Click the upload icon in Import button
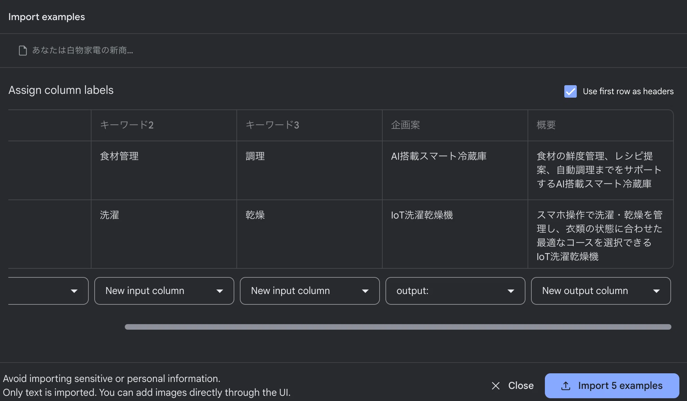Screen dimensions: 687x401 [566, 386]
